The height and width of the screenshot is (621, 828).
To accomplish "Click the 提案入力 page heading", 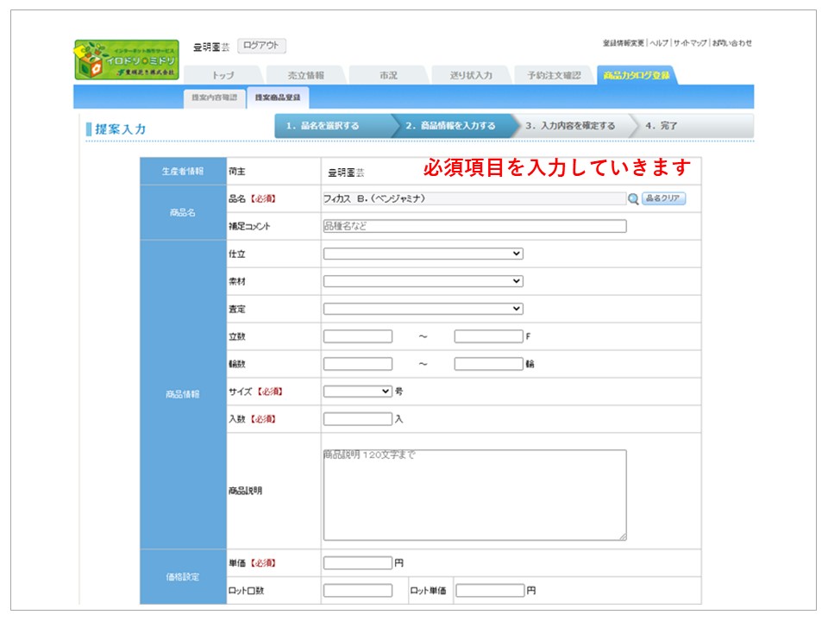I will pos(120,129).
